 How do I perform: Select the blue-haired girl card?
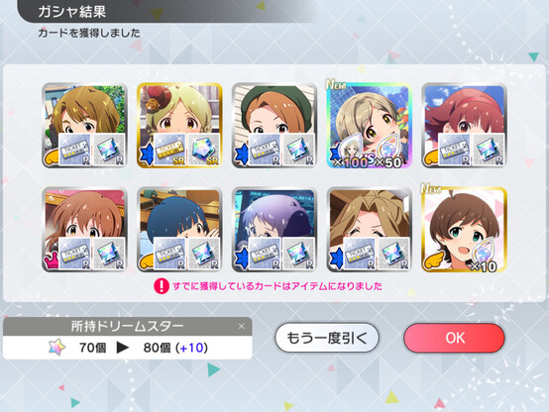(179, 230)
